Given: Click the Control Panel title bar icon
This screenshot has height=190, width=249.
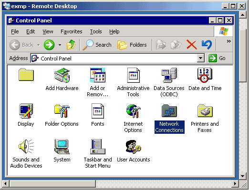Looking at the screenshot, I should click(11, 20).
